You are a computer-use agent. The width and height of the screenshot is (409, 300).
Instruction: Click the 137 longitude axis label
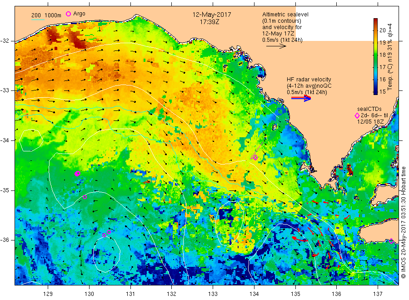pos(378,294)
